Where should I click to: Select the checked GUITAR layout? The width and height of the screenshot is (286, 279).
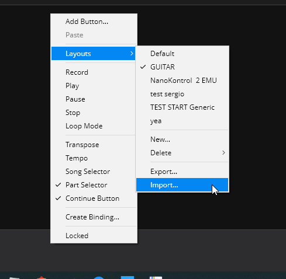(x=182, y=67)
